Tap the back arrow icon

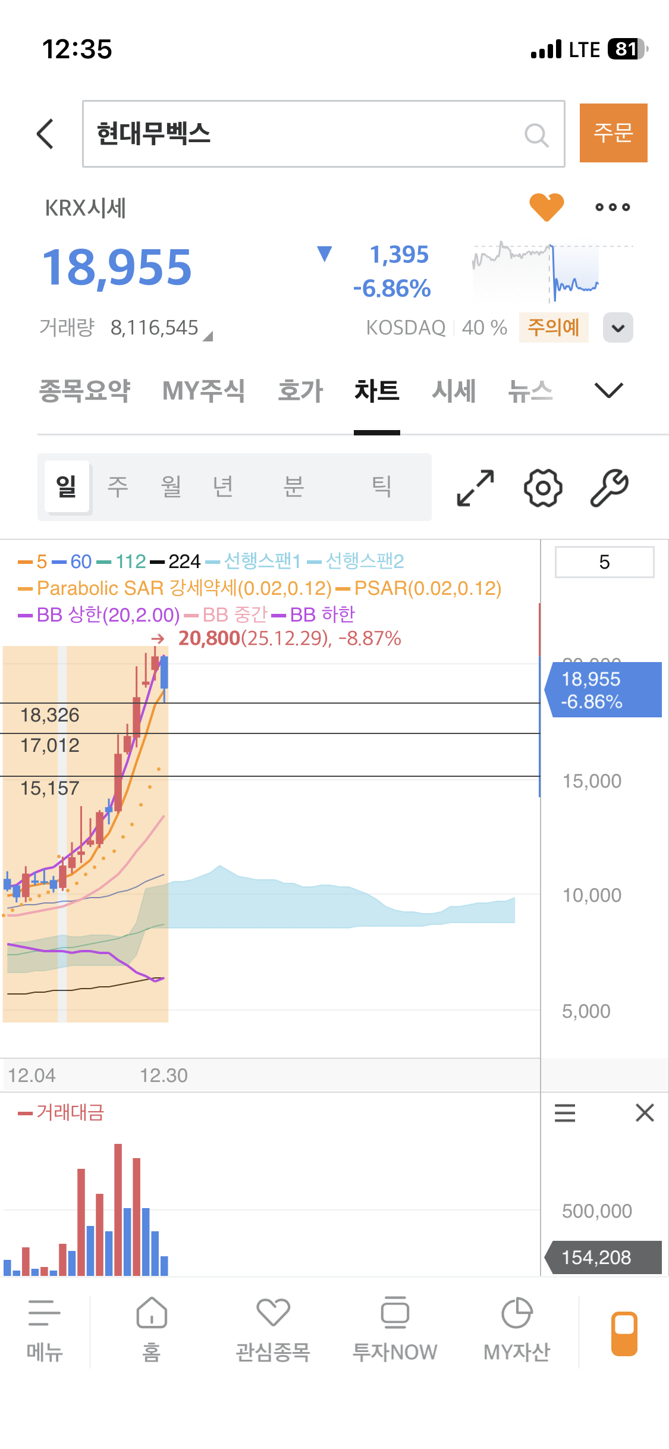click(46, 134)
